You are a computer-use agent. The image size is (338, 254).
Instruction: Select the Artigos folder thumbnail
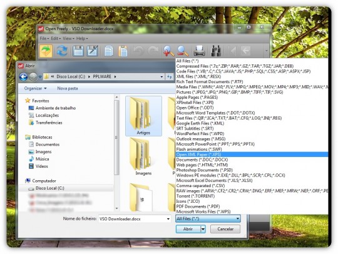pyautogui.click(x=143, y=116)
